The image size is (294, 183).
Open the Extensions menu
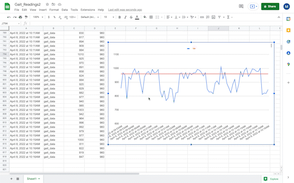point(88,10)
